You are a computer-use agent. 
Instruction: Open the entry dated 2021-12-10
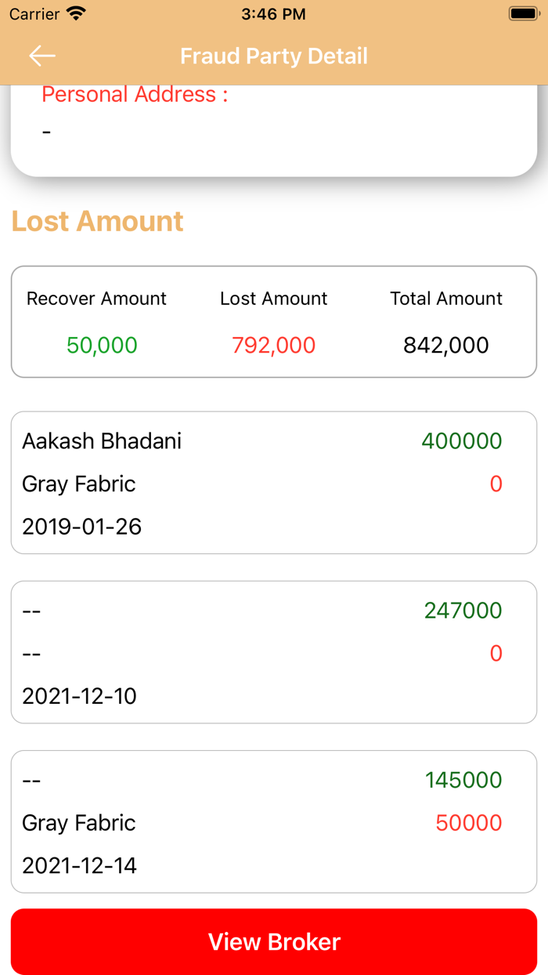click(x=80, y=696)
